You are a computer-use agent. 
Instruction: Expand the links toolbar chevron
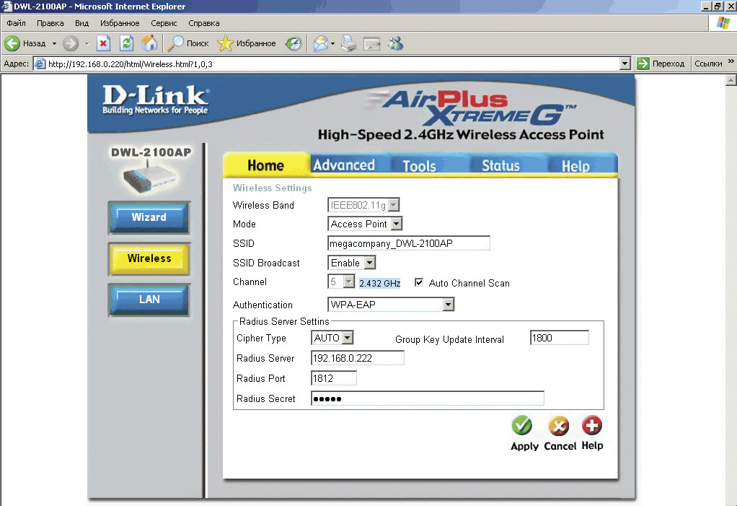pyautogui.click(x=731, y=61)
